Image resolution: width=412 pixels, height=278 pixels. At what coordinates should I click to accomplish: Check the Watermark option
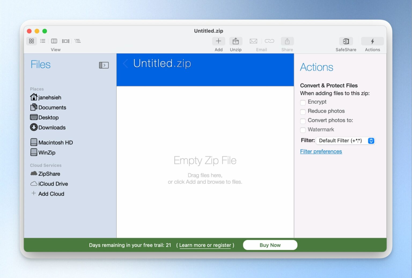303,130
